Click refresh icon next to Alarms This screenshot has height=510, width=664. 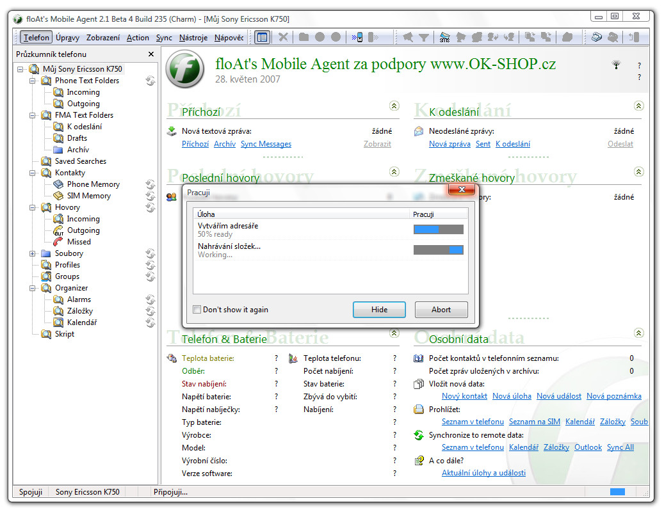point(150,299)
